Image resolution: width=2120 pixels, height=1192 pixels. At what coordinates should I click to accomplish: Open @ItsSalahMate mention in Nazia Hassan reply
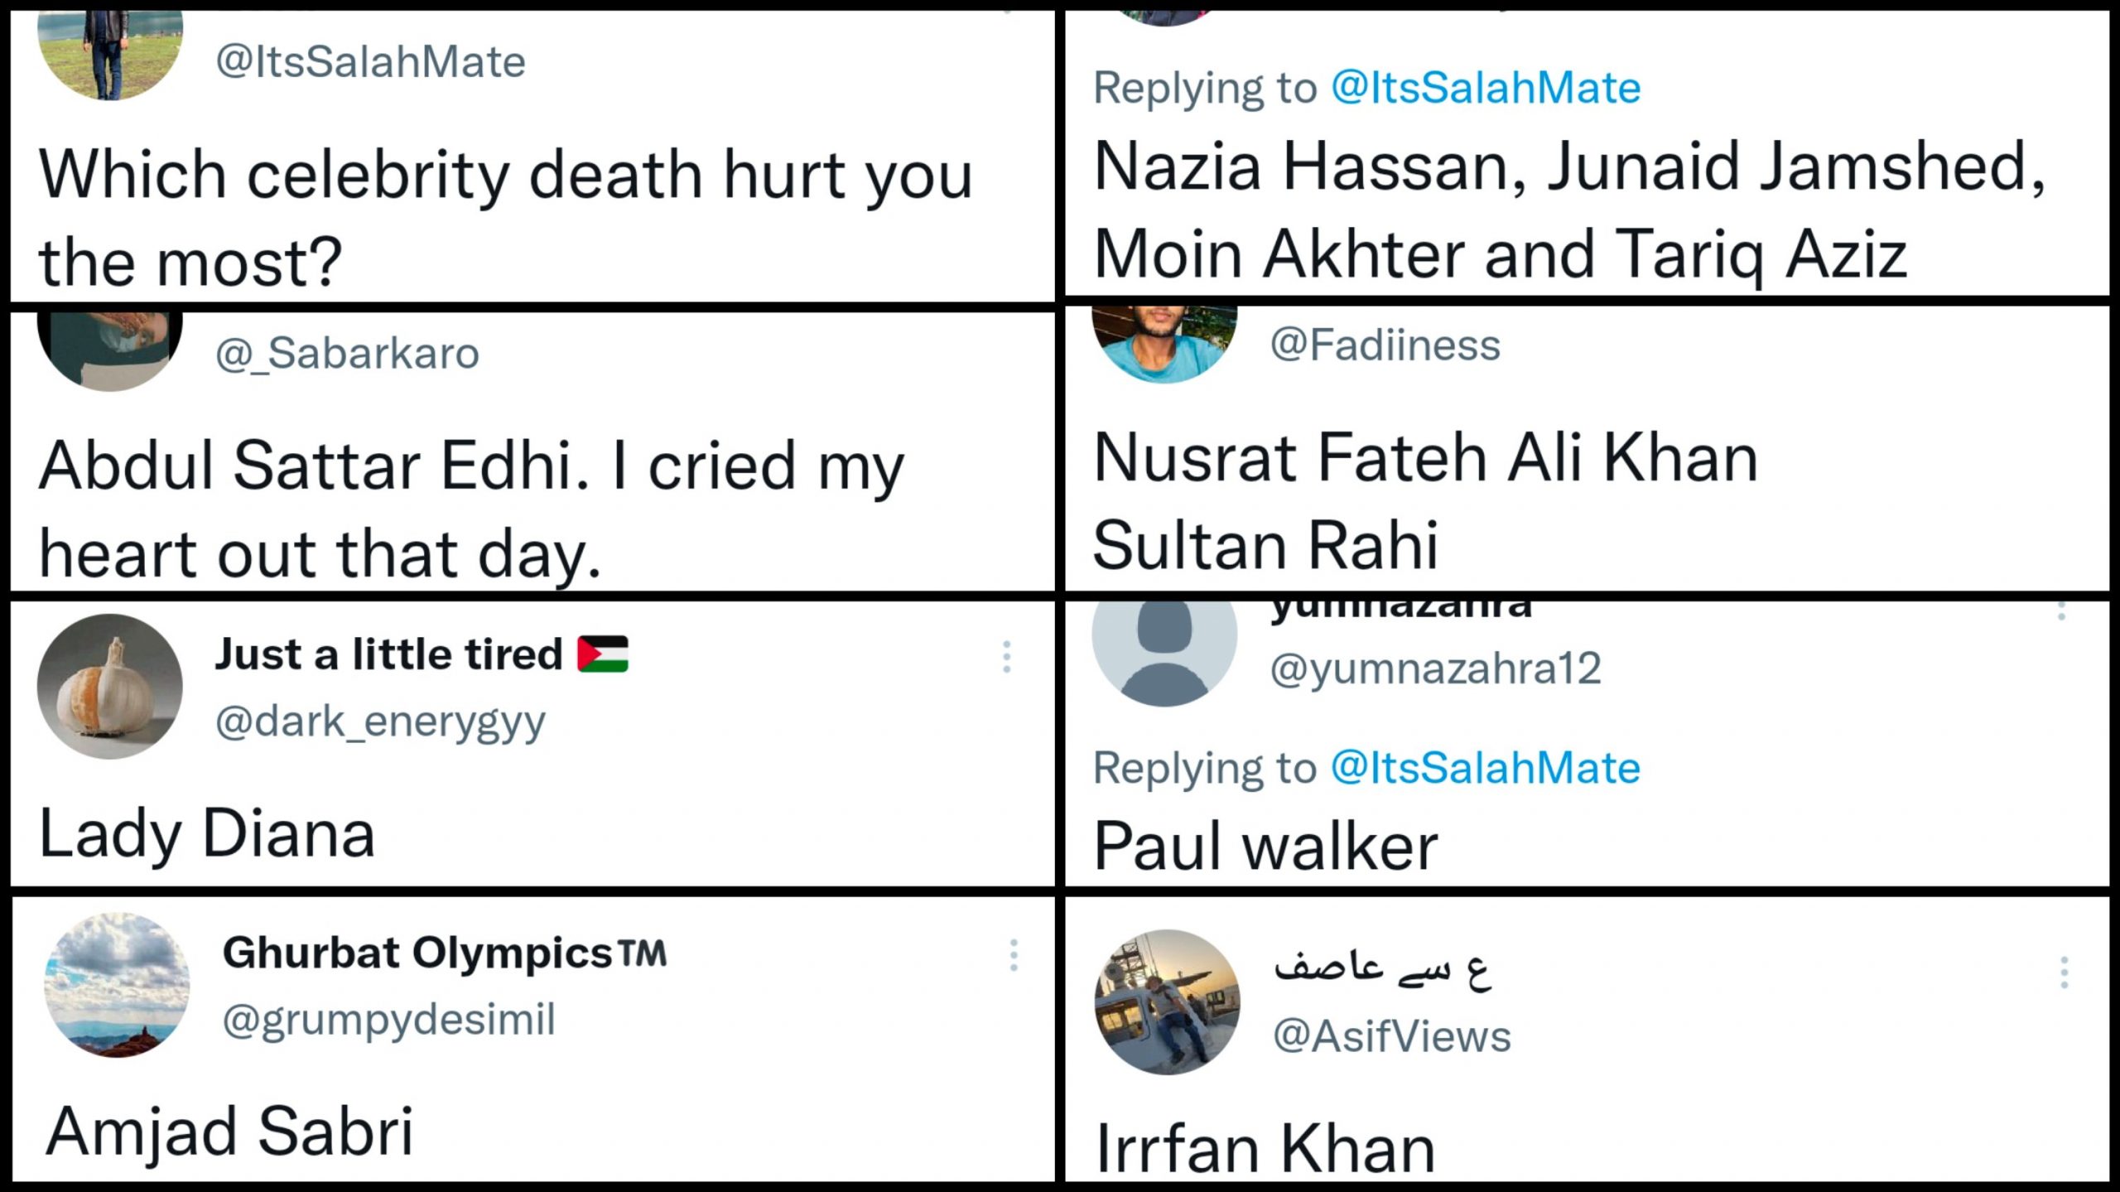[x=1486, y=88]
